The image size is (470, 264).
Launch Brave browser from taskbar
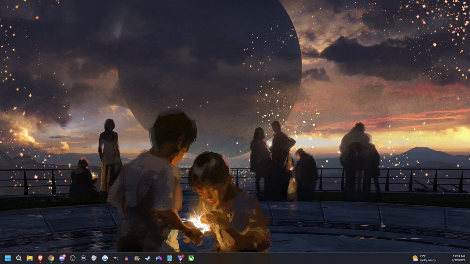(40, 258)
